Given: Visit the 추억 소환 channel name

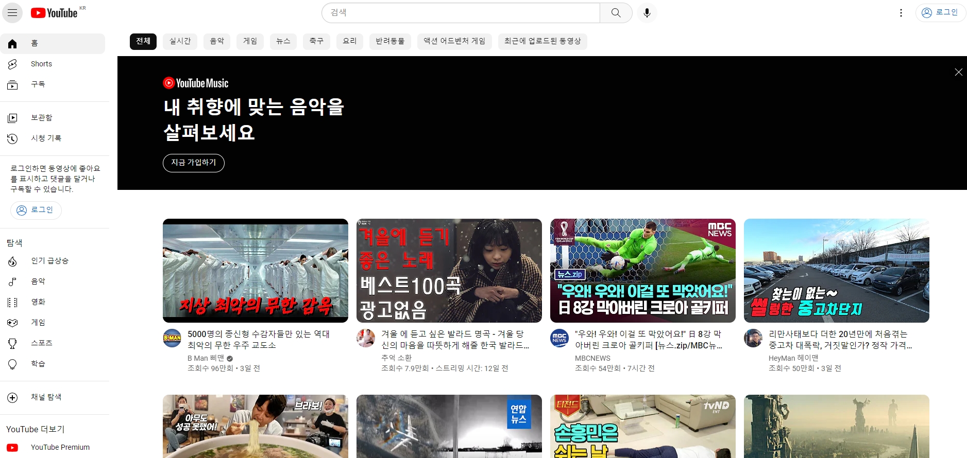Looking at the screenshot, I should [x=397, y=358].
